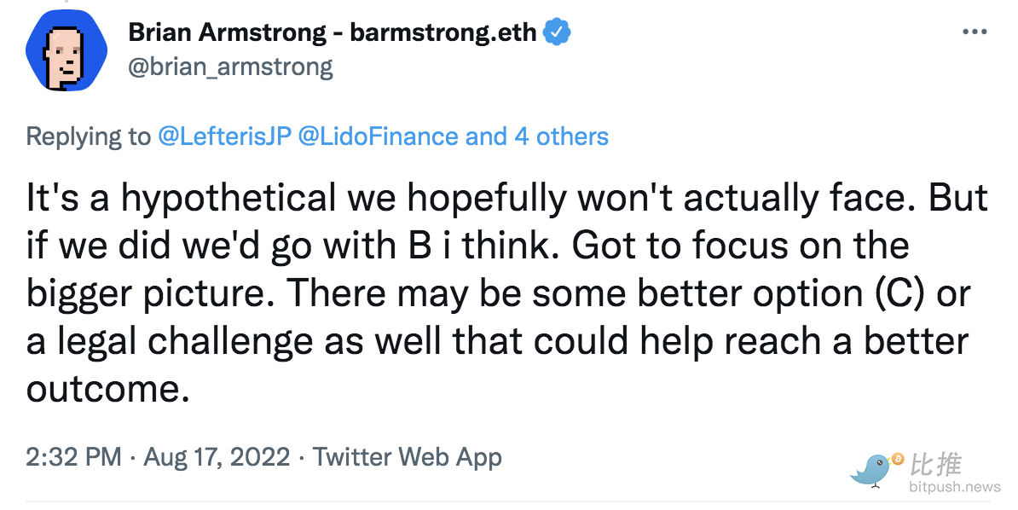Open Brian Armstrong's pixel avatar profile picture

67,51
